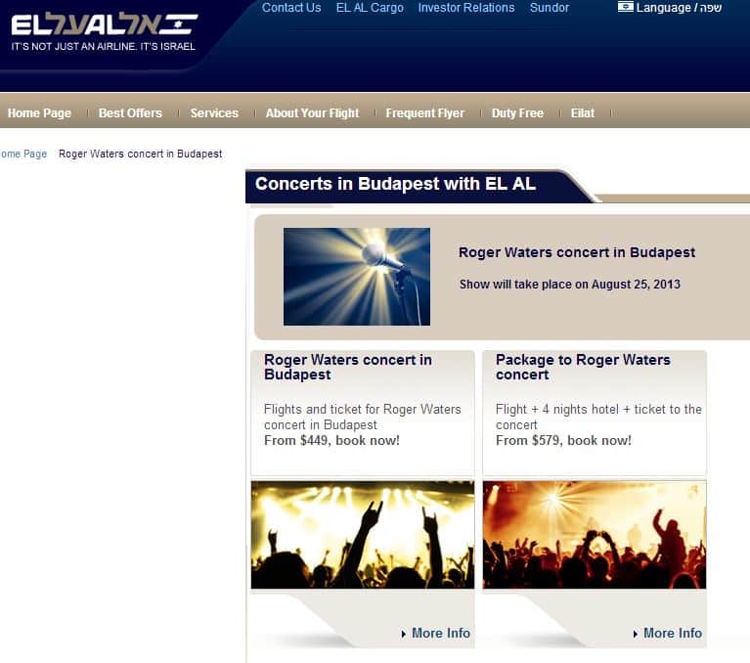Open the 'Package to Roger Waters concert' card title

[x=583, y=367]
